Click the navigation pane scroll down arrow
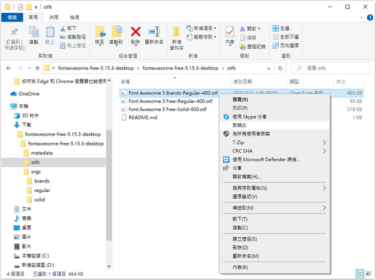 109,266
